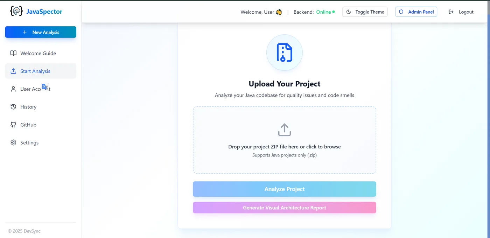The image size is (490, 238).
Task: Start a New Analysis
Action: pos(41,32)
